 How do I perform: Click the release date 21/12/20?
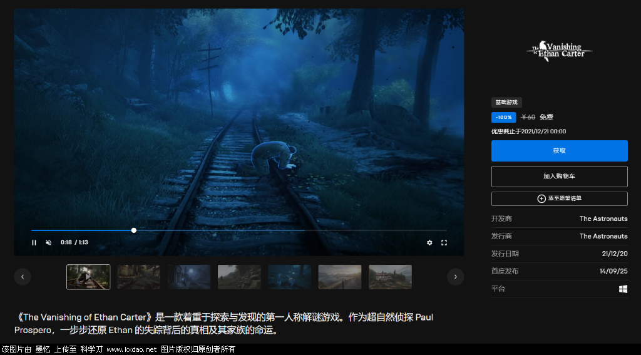coord(615,254)
